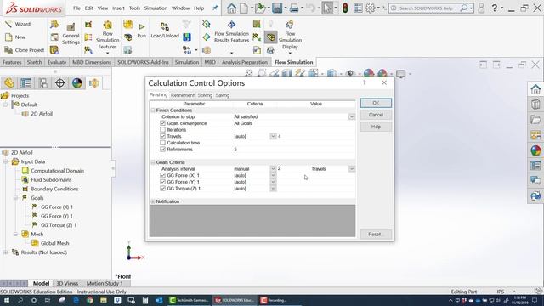The height and width of the screenshot is (306, 544).
Task: Switch to Saving tab
Action: (223, 95)
